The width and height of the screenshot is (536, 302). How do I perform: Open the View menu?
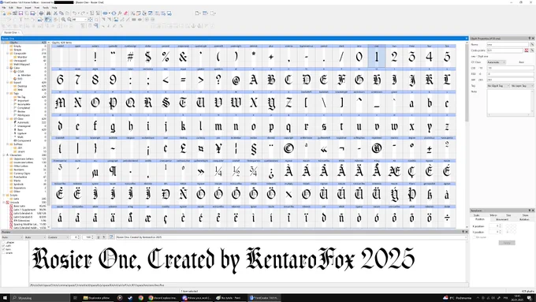19,7
